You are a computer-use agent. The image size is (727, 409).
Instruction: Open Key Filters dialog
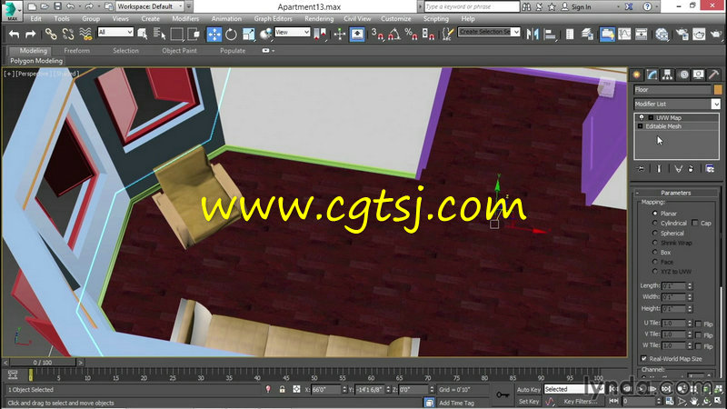pyautogui.click(x=581, y=402)
